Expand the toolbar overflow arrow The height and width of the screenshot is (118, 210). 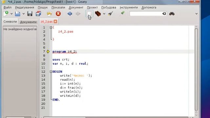(x=197, y=14)
